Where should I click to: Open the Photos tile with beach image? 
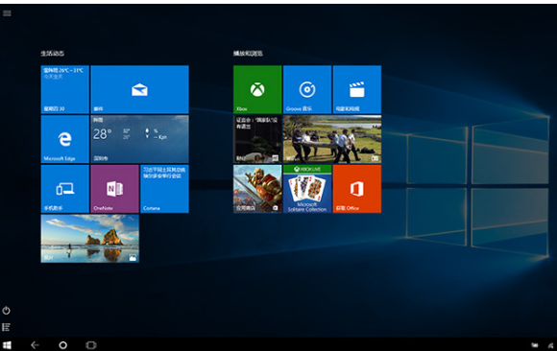(x=90, y=239)
